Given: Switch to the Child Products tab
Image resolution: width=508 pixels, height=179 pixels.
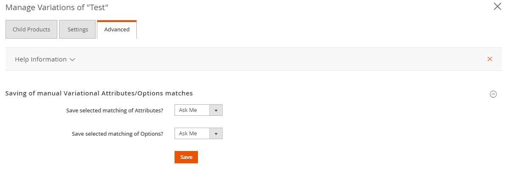Looking at the screenshot, I should [x=31, y=29].
